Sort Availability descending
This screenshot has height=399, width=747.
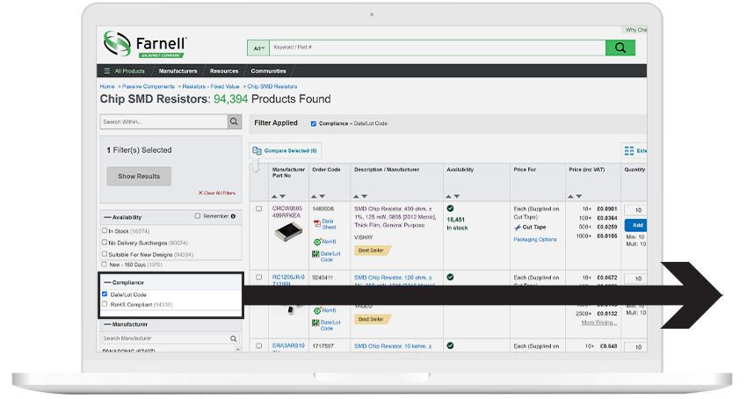pos(456,196)
